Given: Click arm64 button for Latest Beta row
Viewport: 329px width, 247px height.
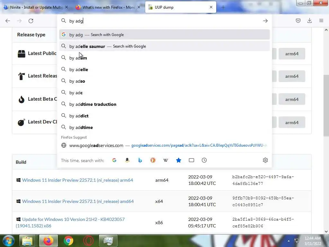Looking at the screenshot, I should coord(292,99).
